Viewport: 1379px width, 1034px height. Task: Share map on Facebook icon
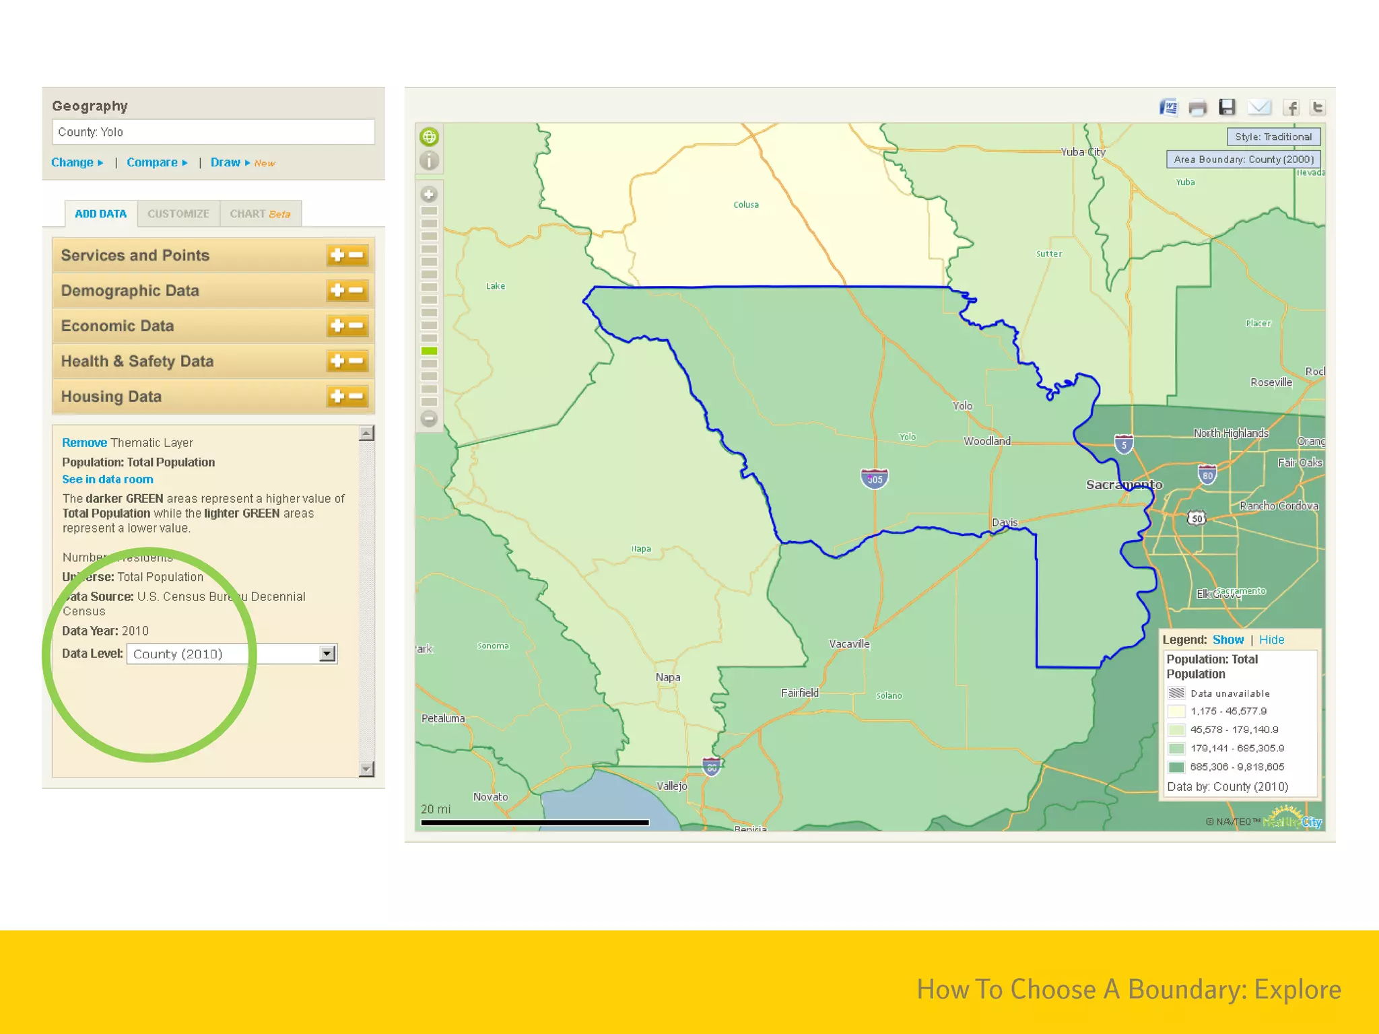(x=1290, y=108)
